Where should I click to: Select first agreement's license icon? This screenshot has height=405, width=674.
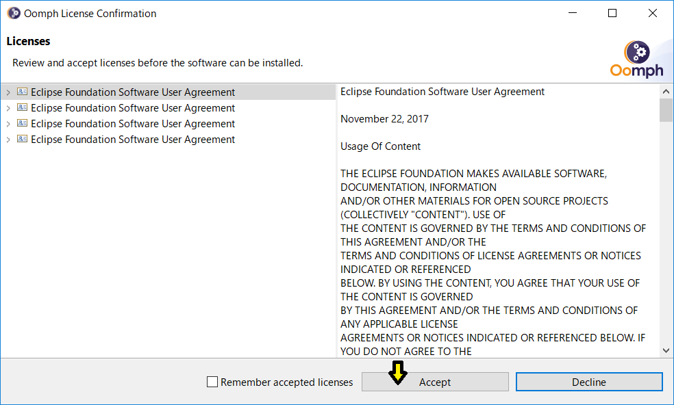tap(23, 92)
